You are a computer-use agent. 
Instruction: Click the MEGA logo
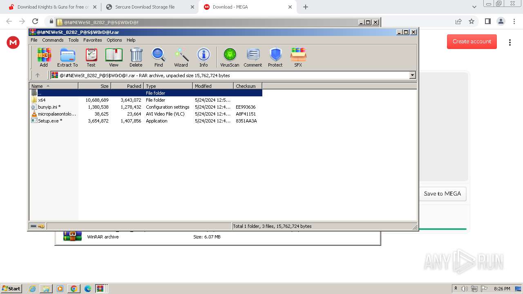pyautogui.click(x=13, y=42)
